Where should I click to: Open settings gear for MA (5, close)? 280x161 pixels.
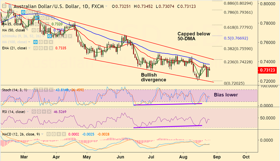37,24
